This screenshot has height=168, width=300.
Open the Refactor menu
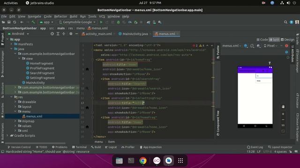point(60,16)
